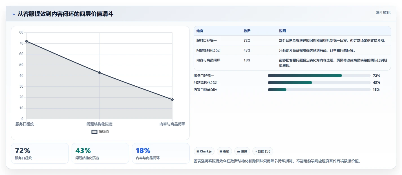
Task: Click the 维度 column header
Action: (200, 31)
